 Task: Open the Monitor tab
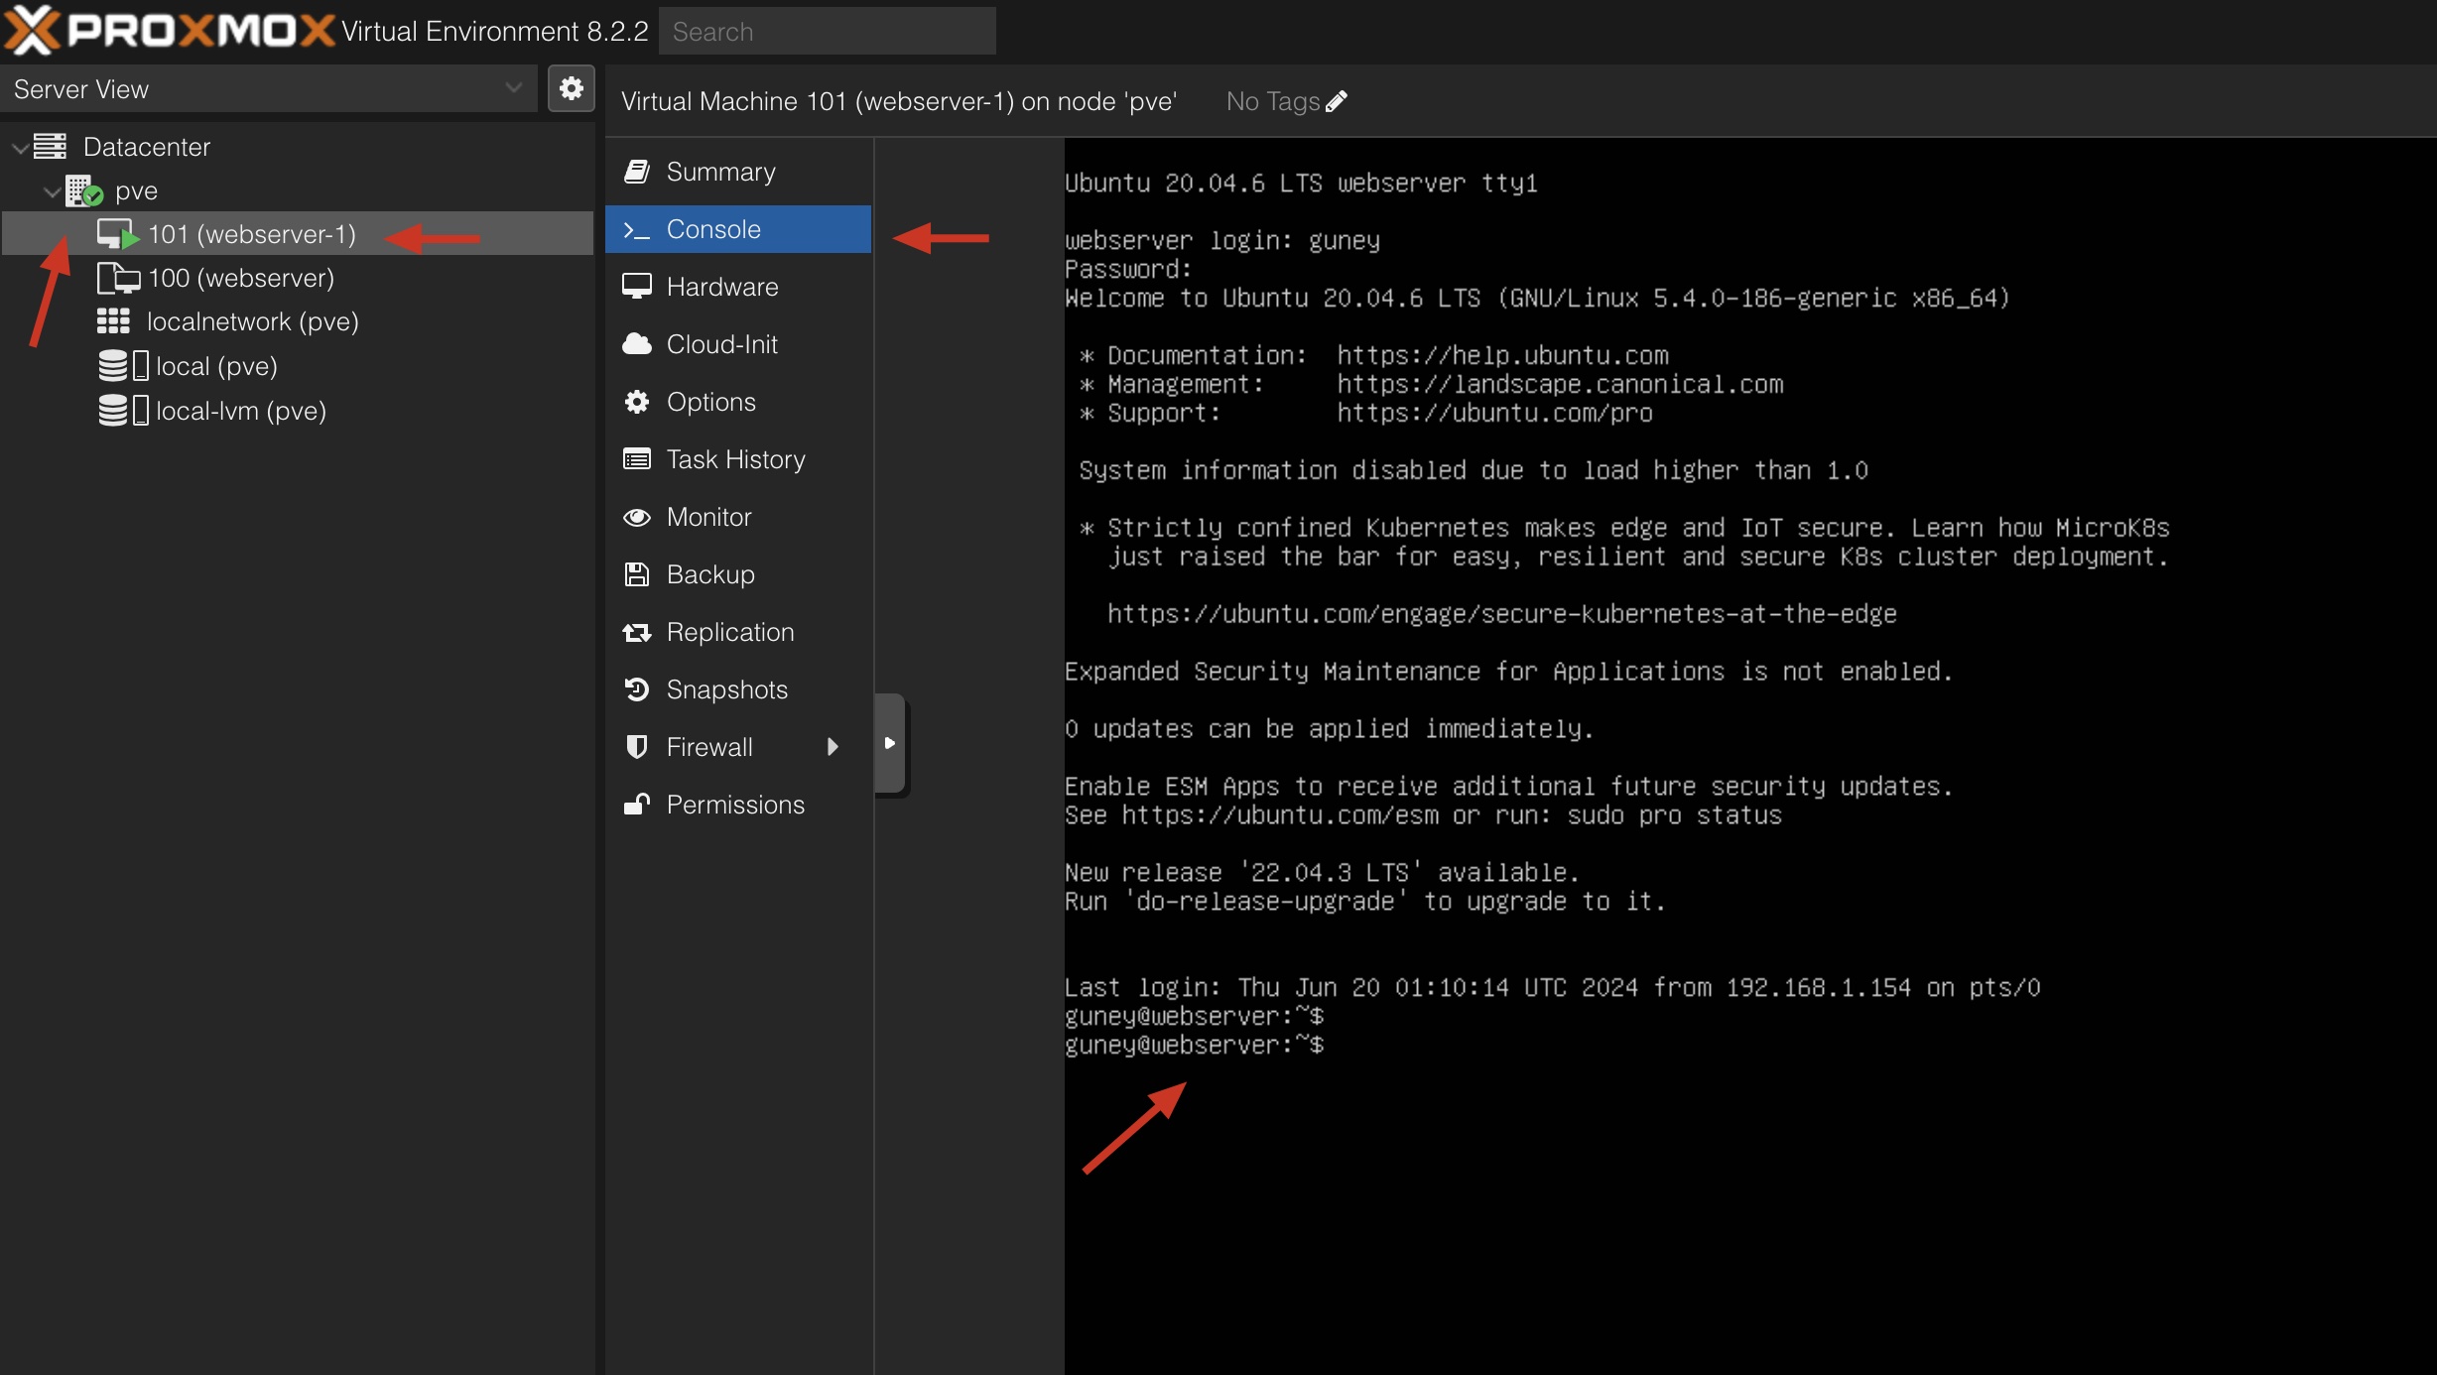pos(738,517)
